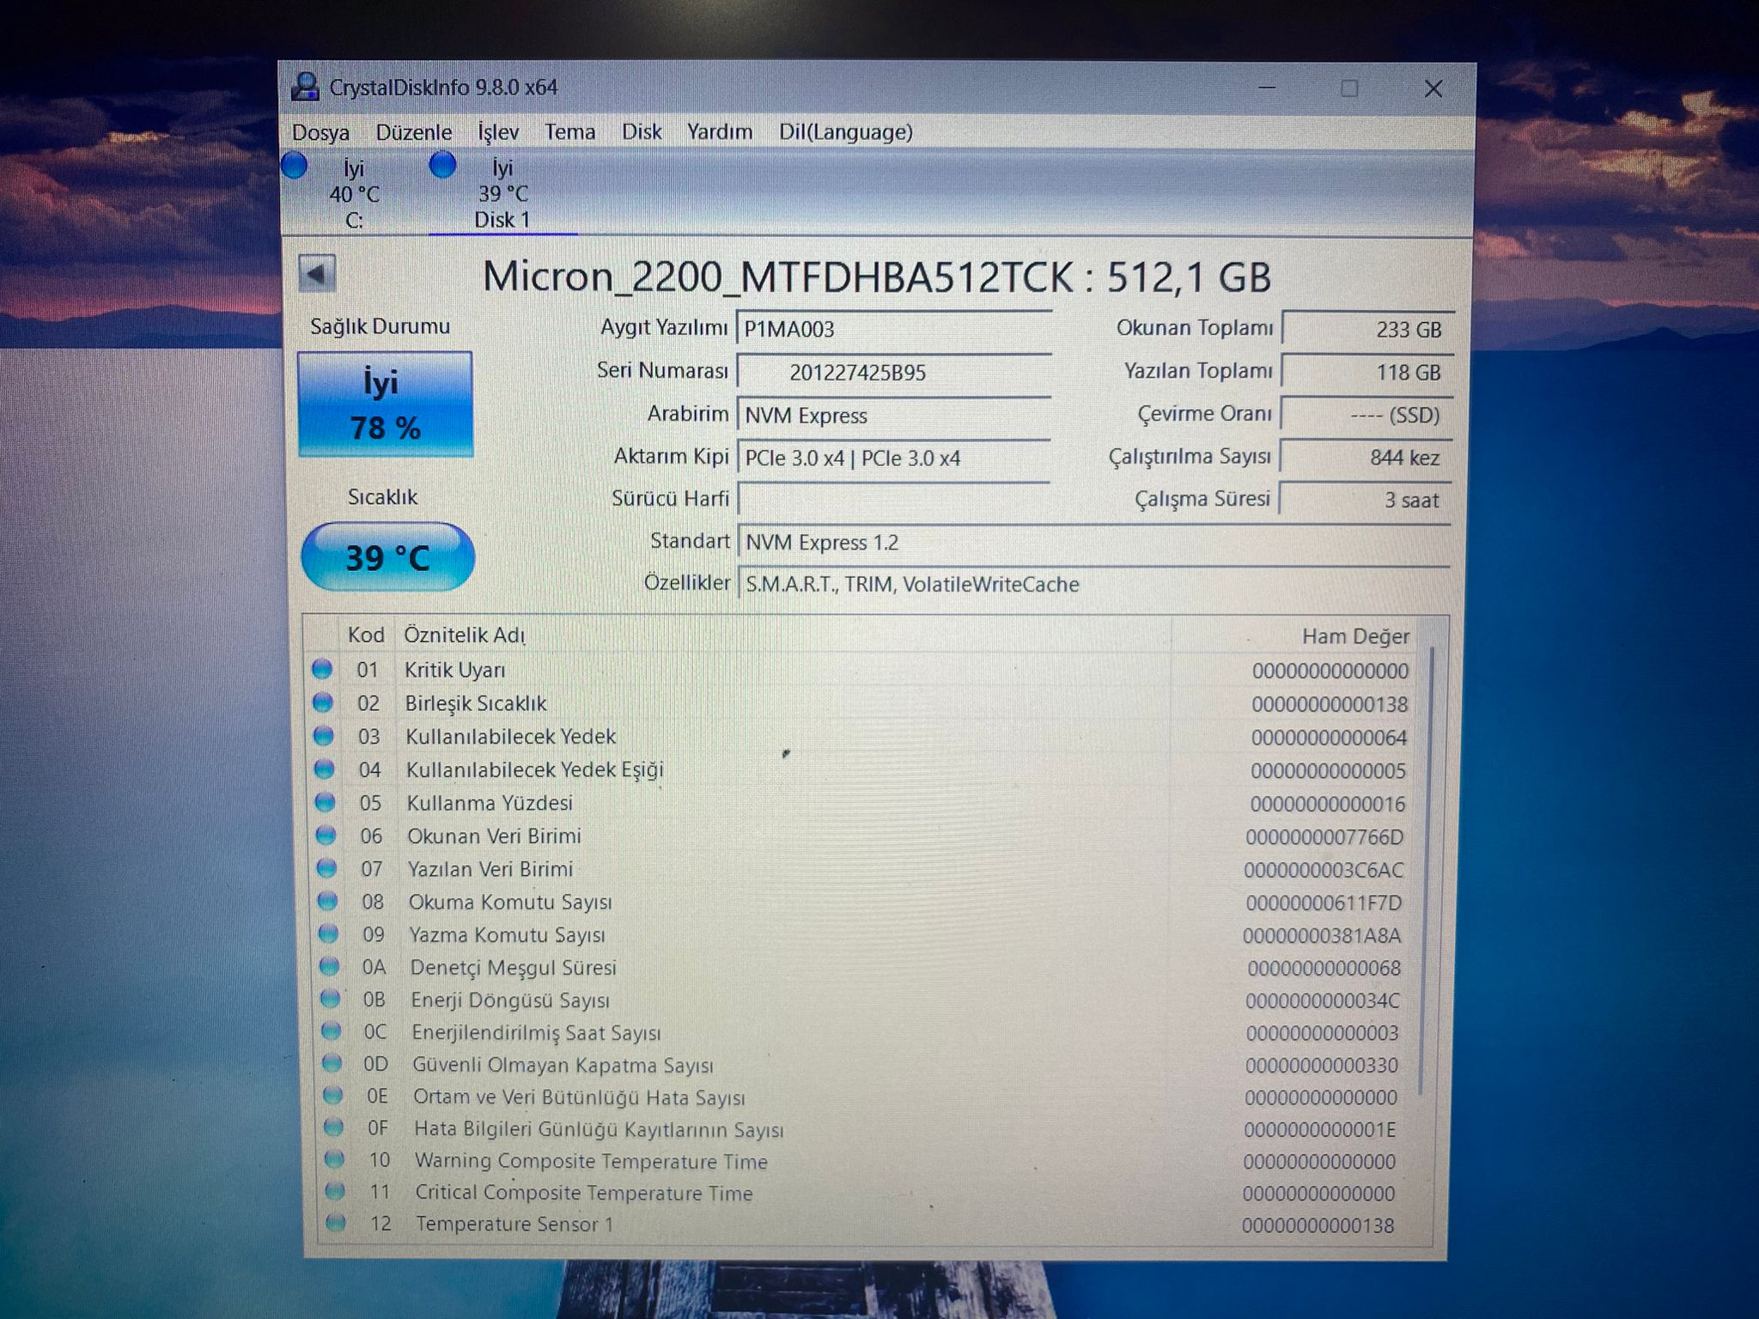Open the Disk menu
The image size is (1759, 1319).
tap(642, 132)
